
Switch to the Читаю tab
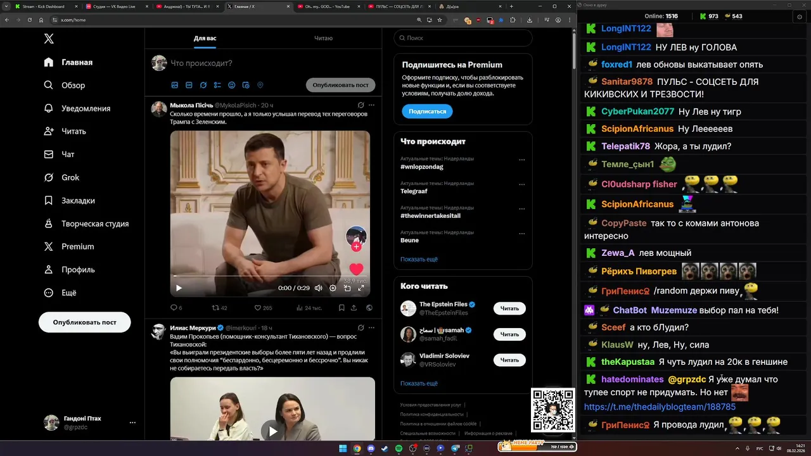click(x=323, y=38)
